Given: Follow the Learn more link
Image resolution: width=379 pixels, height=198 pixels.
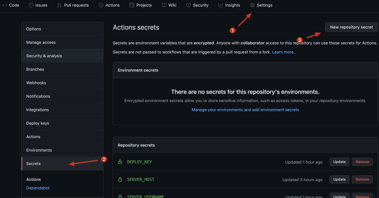Looking at the screenshot, I should pyautogui.click(x=283, y=52).
